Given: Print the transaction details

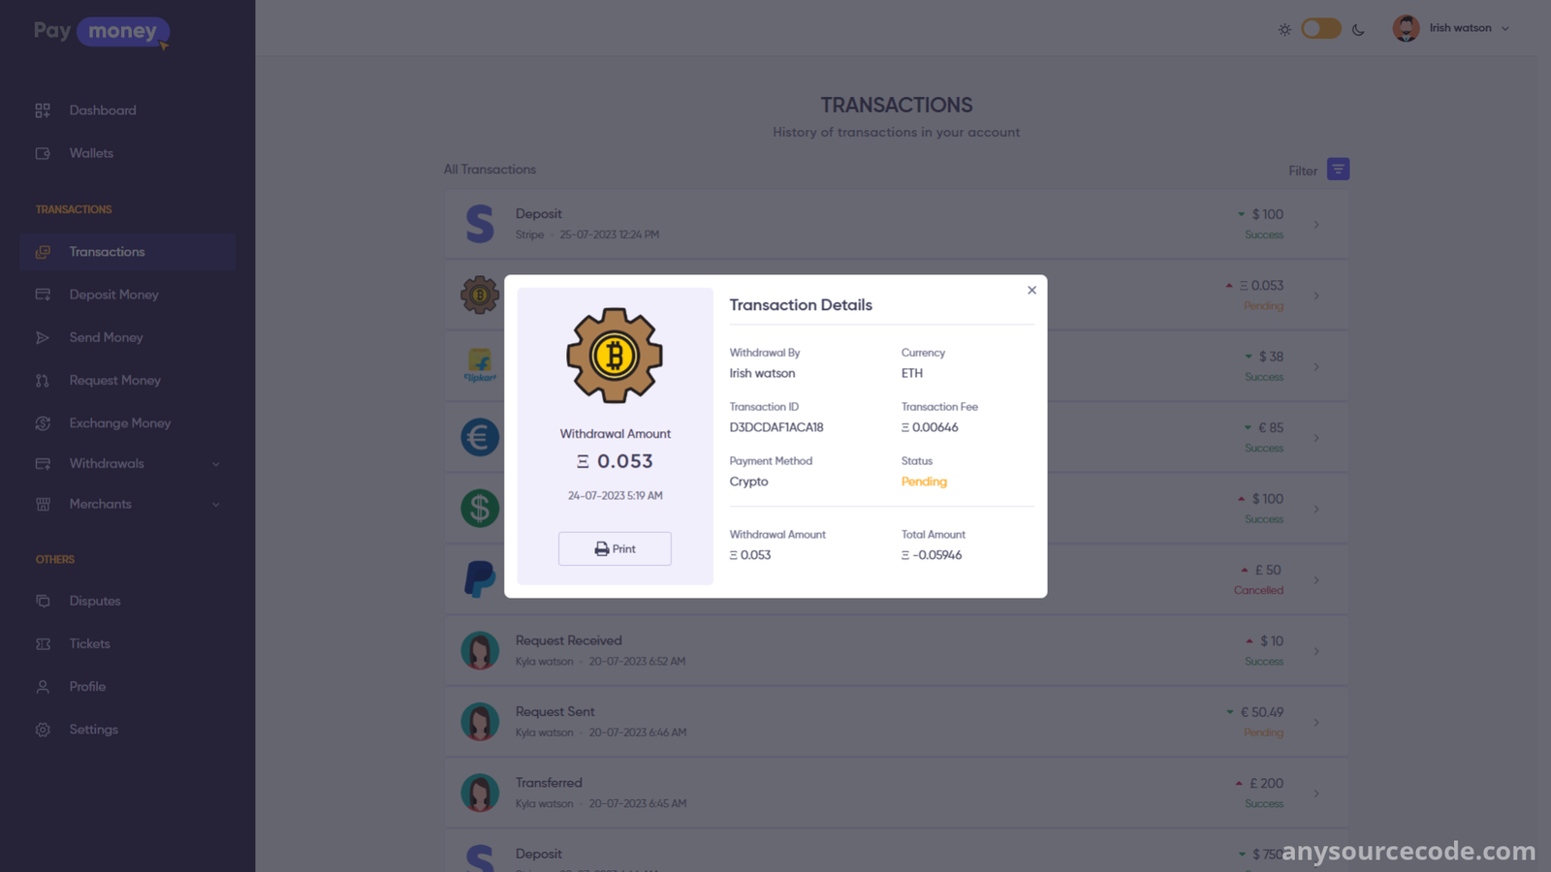Looking at the screenshot, I should [x=615, y=548].
